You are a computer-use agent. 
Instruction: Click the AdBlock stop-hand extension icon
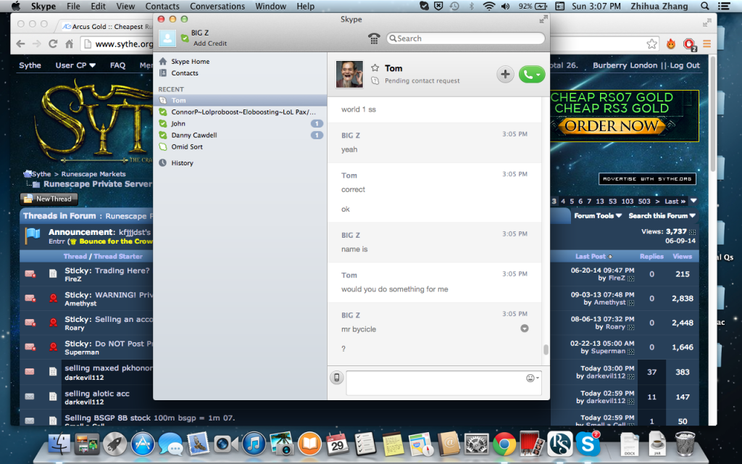(690, 44)
